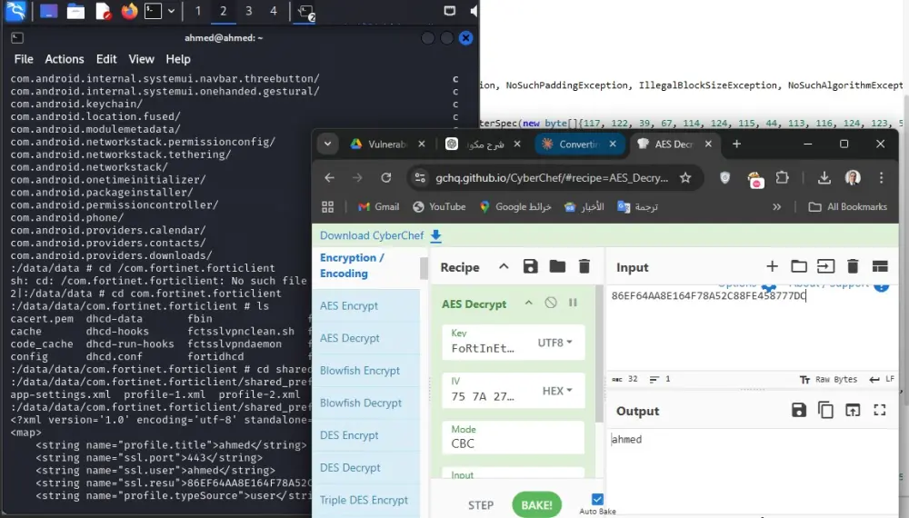
Task: Show more bookmarks chevron
Action: tap(776, 207)
